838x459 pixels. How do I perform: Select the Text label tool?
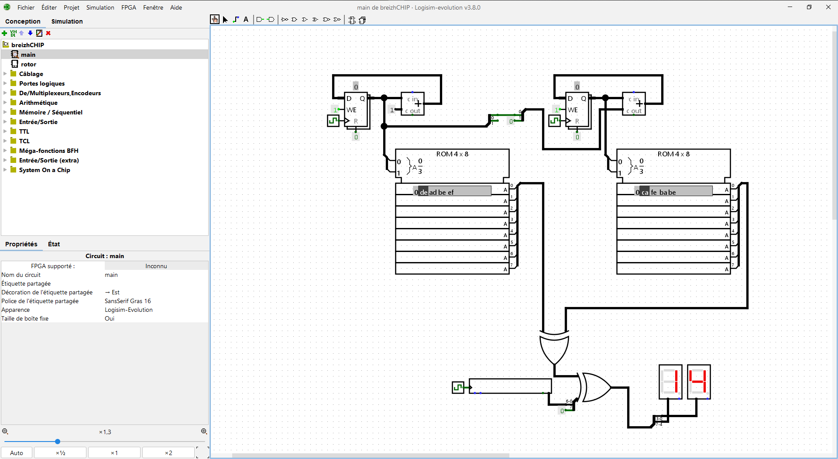tap(246, 20)
